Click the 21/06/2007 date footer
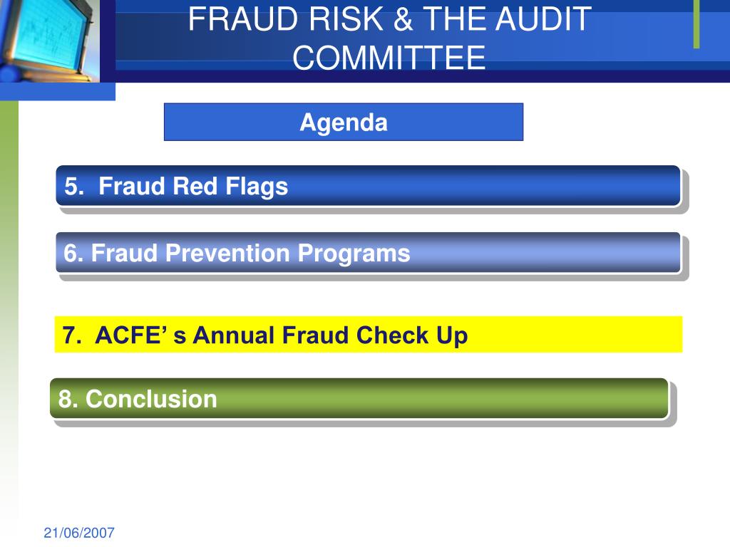The width and height of the screenshot is (730, 547). [x=79, y=533]
